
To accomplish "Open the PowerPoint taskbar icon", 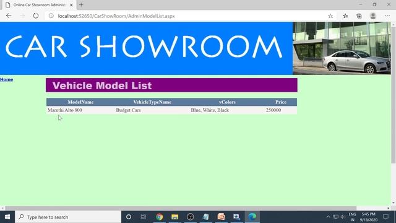I will tap(221, 217).
